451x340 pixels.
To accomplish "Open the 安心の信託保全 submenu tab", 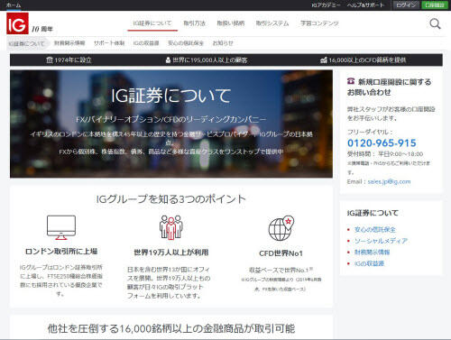I will (186, 43).
